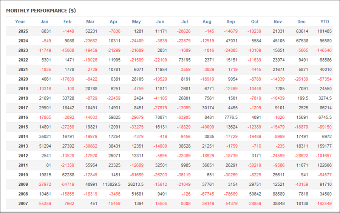Click the Year column header
Viewport: 340px width, 213px height.
(x=20, y=22)
